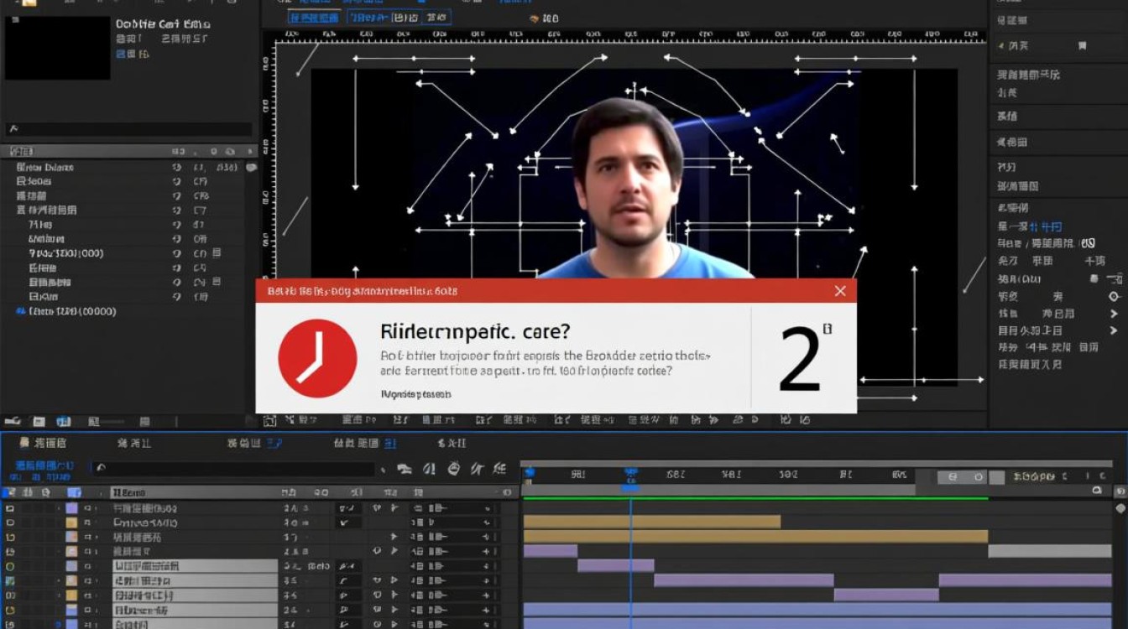Toggle the green switch on the fifth timeline layer

click(10, 566)
